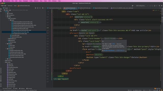Expand the Exceptions folder

click(x=6, y=15)
